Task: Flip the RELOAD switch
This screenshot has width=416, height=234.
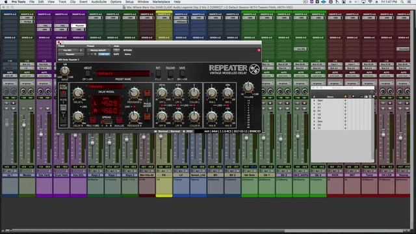Action: pyautogui.click(x=170, y=73)
